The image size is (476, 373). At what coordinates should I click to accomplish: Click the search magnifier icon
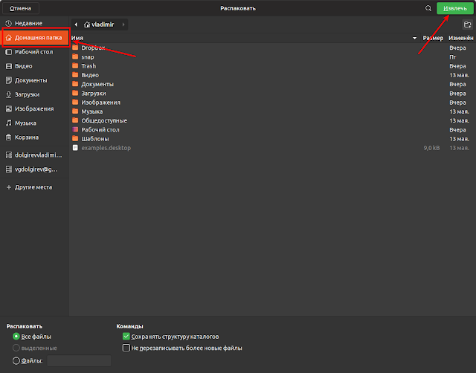click(x=428, y=8)
